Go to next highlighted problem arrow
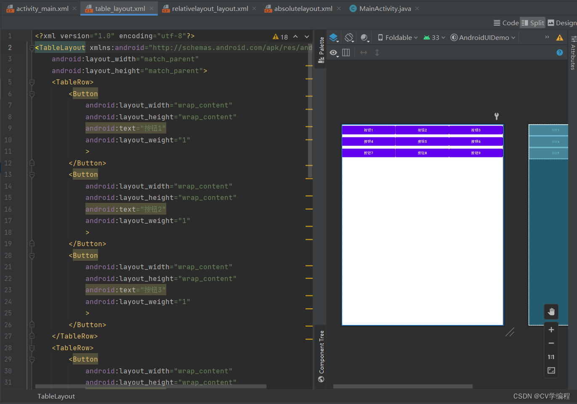Screen dimensions: 577x404 click(x=307, y=37)
